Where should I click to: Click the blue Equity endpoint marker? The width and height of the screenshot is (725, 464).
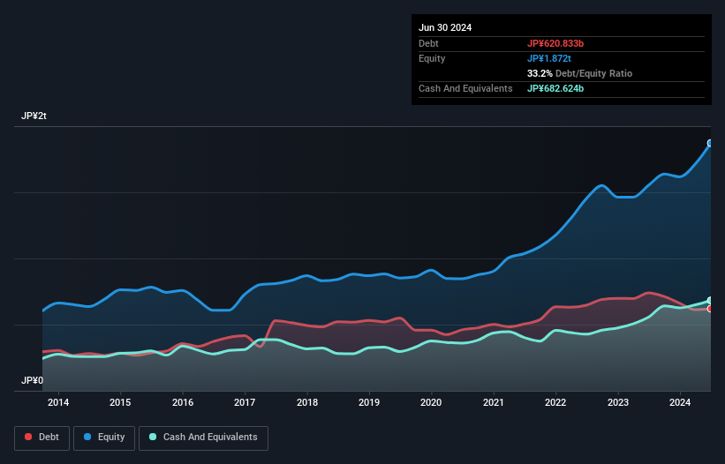coord(710,143)
